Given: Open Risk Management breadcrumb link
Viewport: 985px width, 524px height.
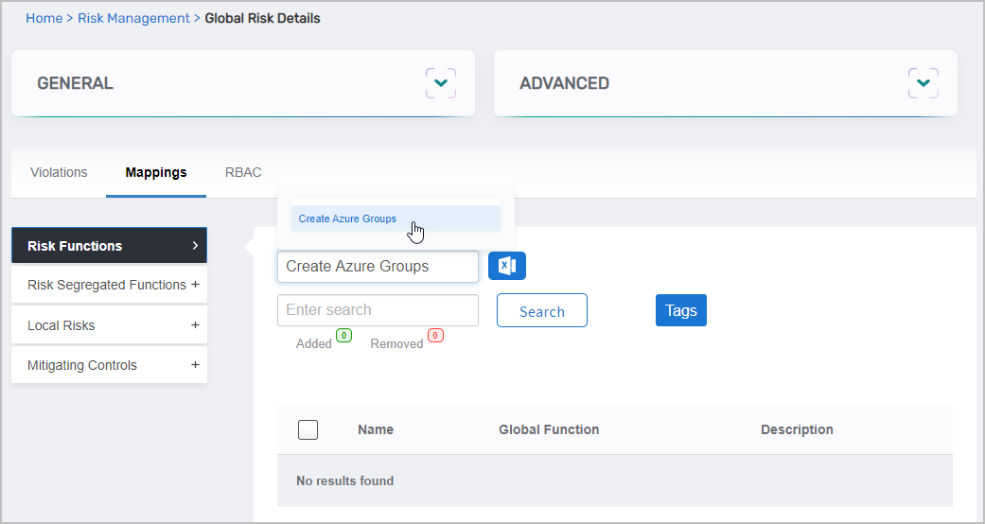Looking at the screenshot, I should [133, 18].
